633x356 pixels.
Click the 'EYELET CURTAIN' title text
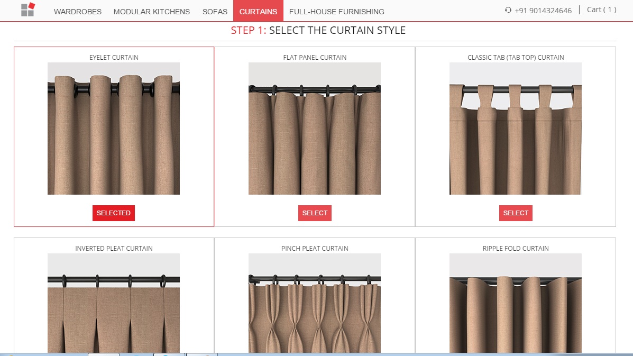pyautogui.click(x=114, y=57)
